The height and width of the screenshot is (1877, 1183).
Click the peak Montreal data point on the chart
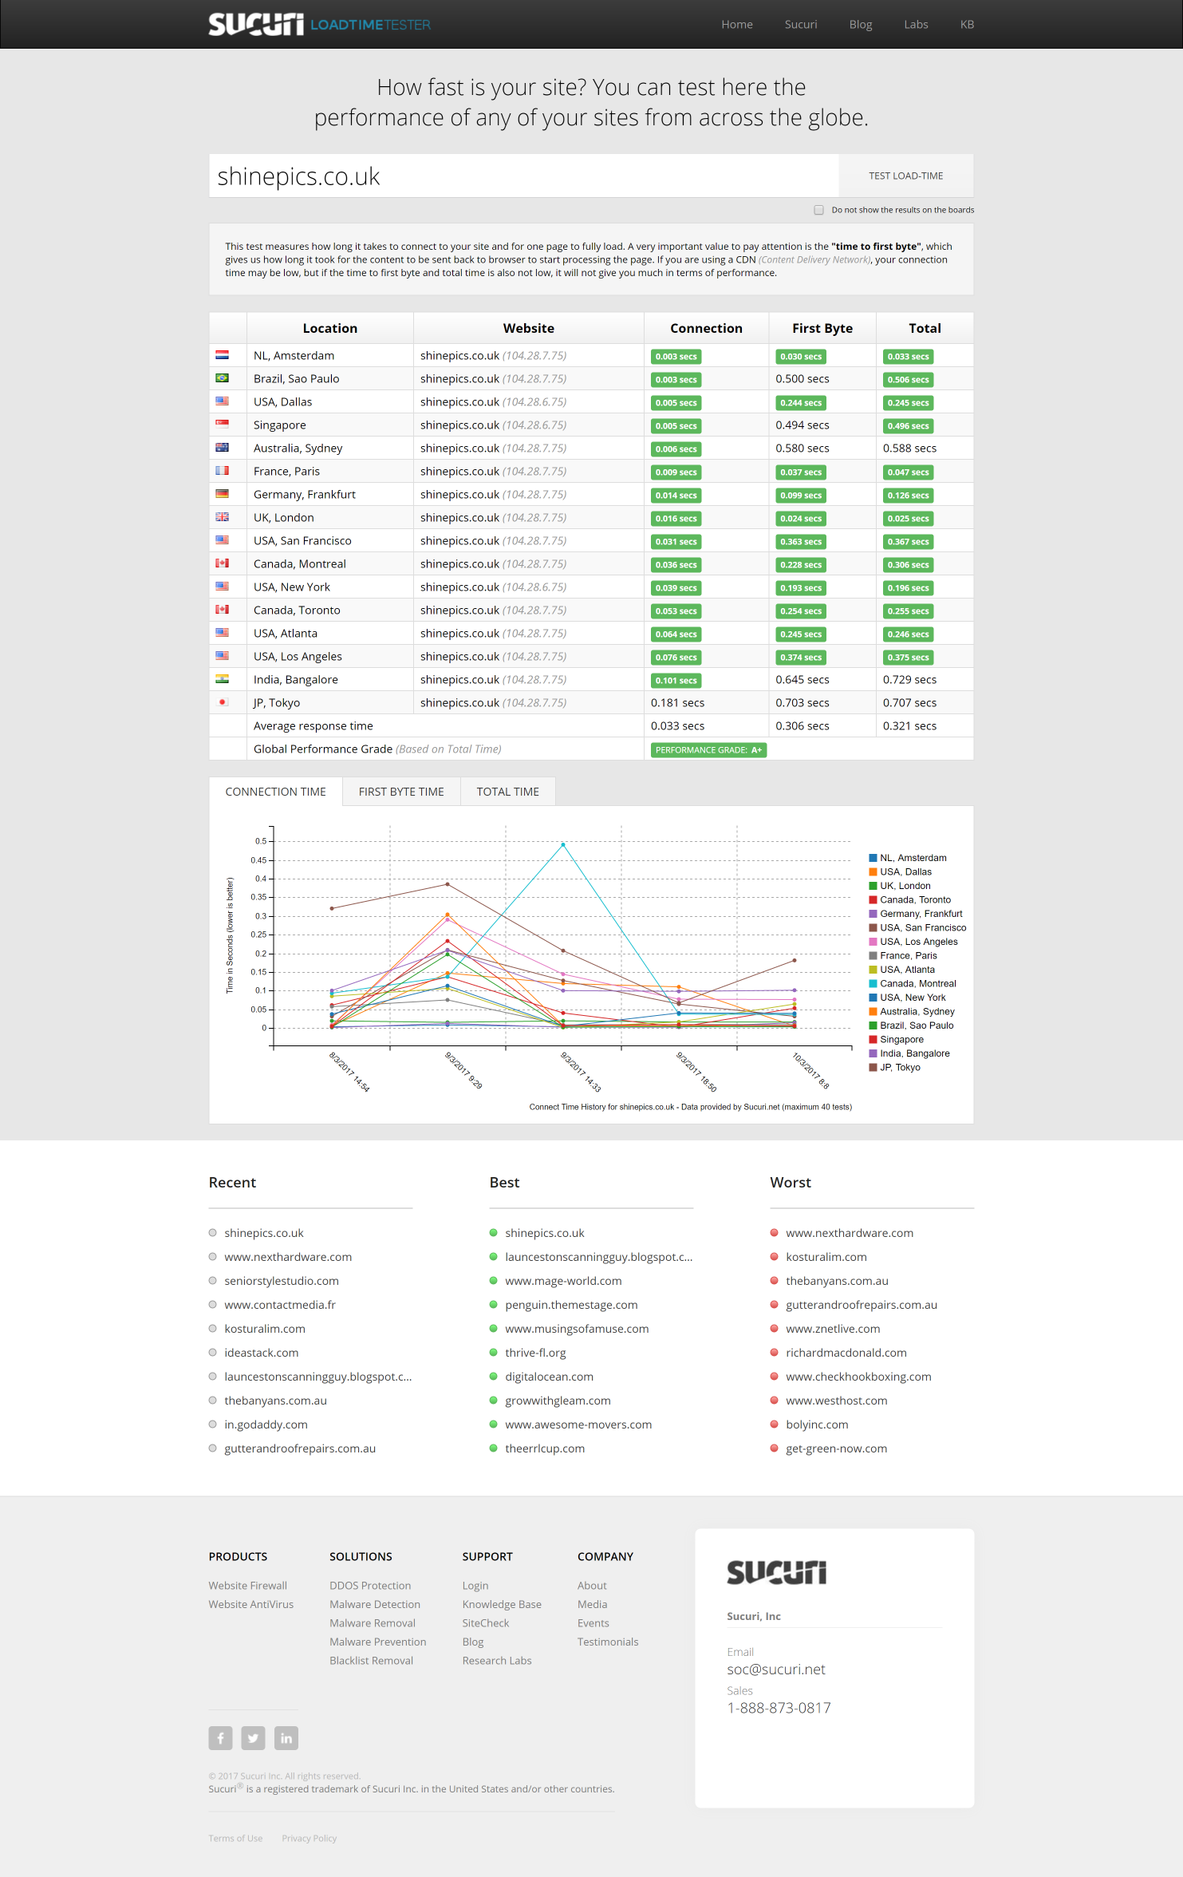click(563, 844)
